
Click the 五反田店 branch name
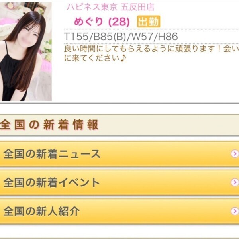click(x=138, y=7)
